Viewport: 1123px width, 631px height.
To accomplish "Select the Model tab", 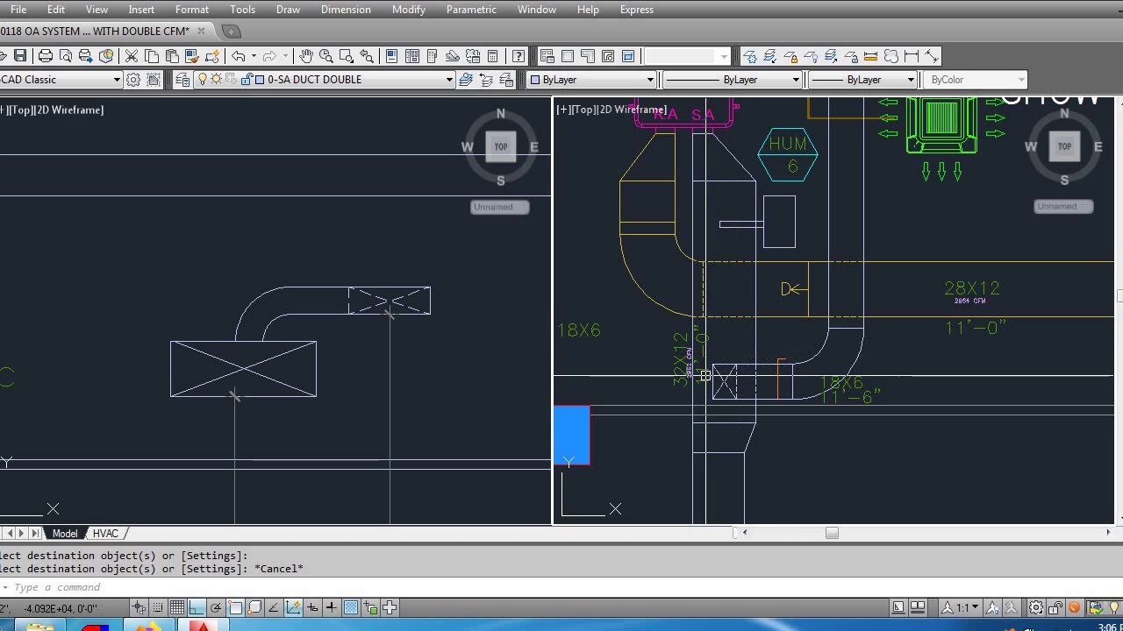I will coord(65,533).
